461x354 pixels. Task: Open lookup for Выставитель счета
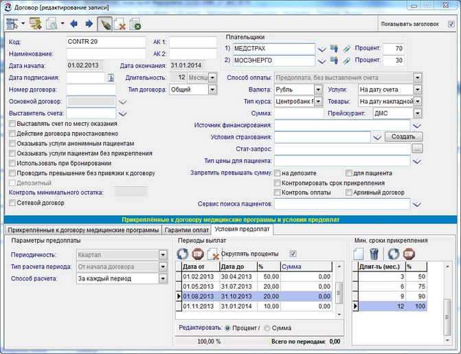click(122, 113)
